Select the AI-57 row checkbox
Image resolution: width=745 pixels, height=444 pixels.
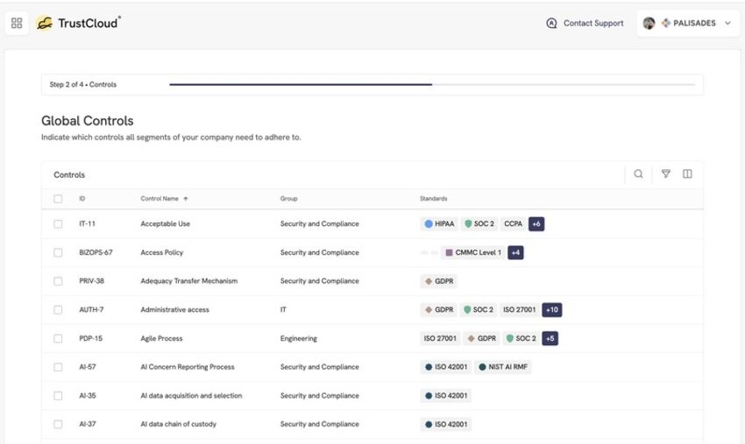coord(58,367)
